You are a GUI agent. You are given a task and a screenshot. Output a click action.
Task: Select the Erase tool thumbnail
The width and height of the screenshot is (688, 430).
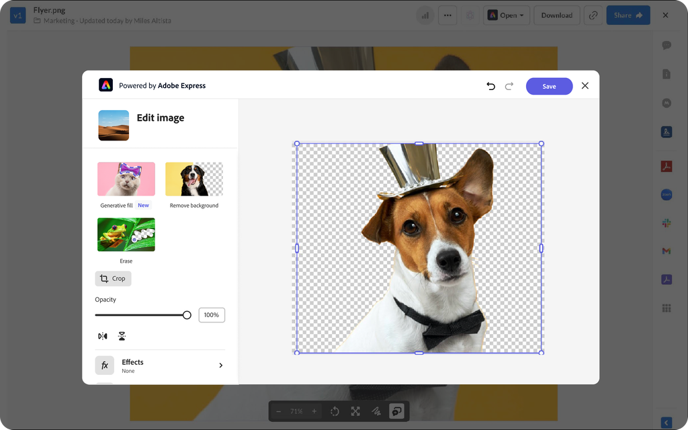click(126, 234)
